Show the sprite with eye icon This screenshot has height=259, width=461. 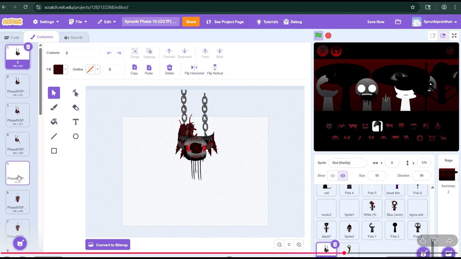[333, 176]
